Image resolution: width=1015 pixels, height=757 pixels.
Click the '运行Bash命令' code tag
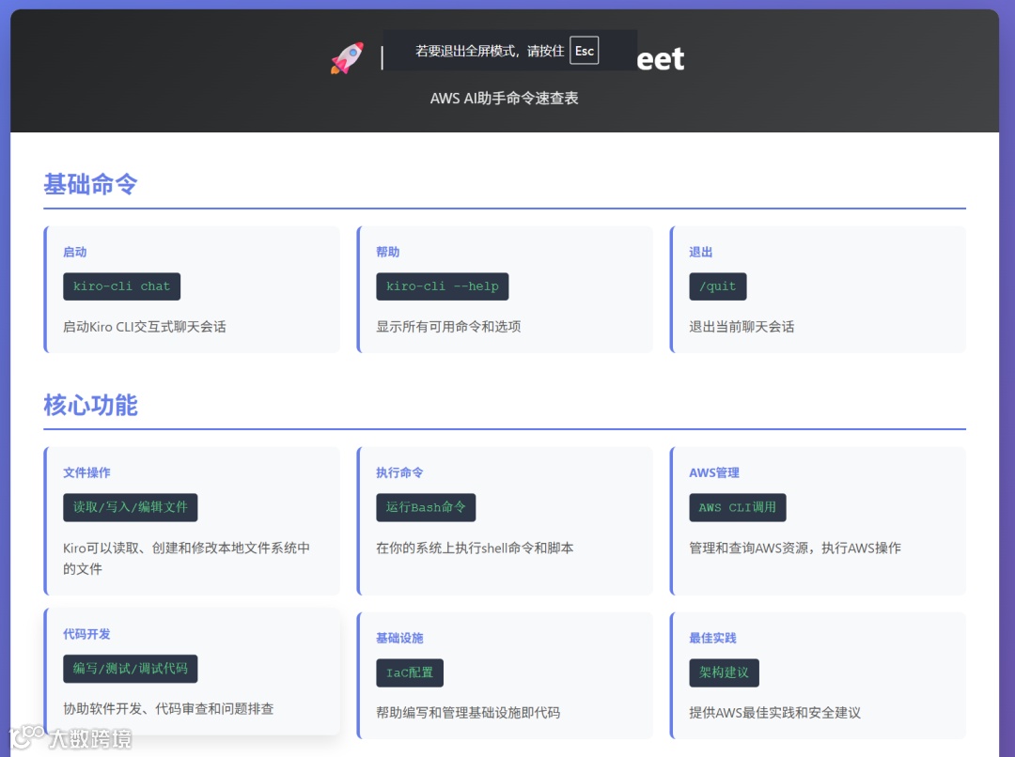tap(426, 507)
